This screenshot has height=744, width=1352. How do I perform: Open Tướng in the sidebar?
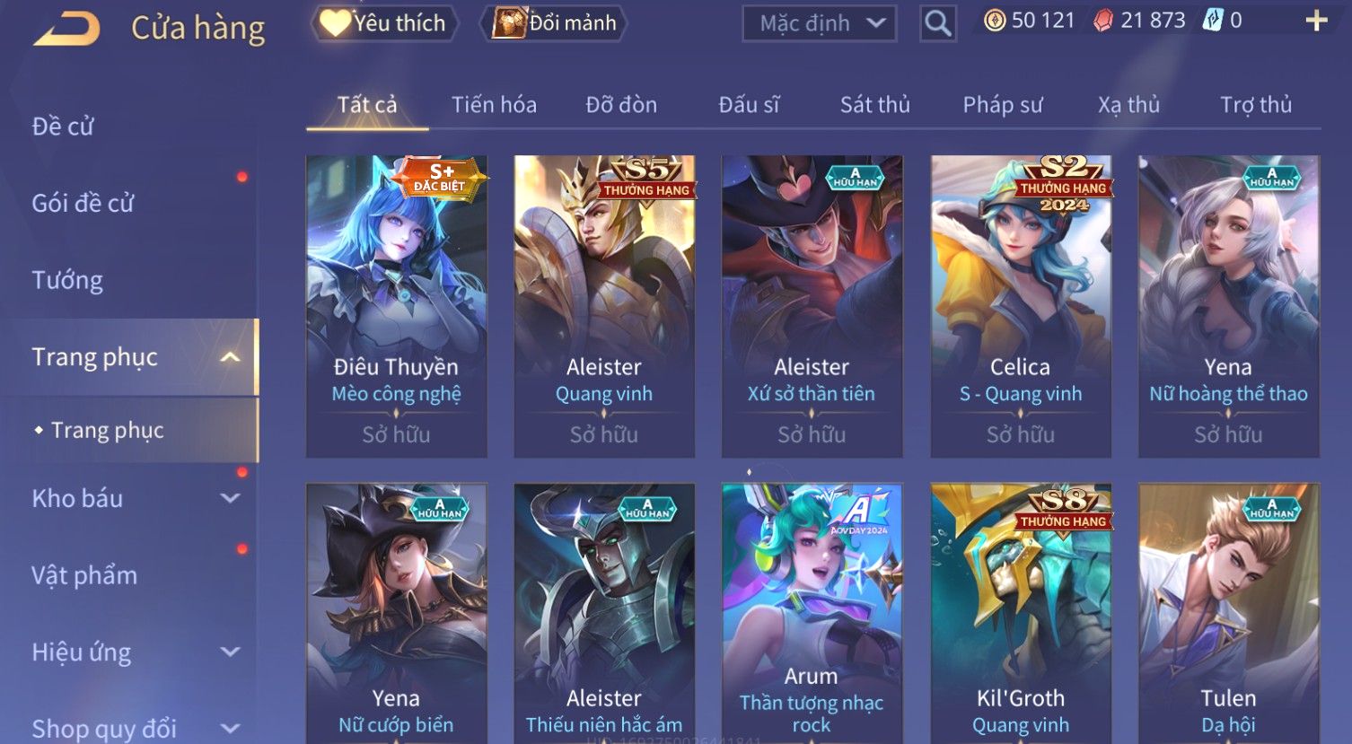[x=67, y=280]
